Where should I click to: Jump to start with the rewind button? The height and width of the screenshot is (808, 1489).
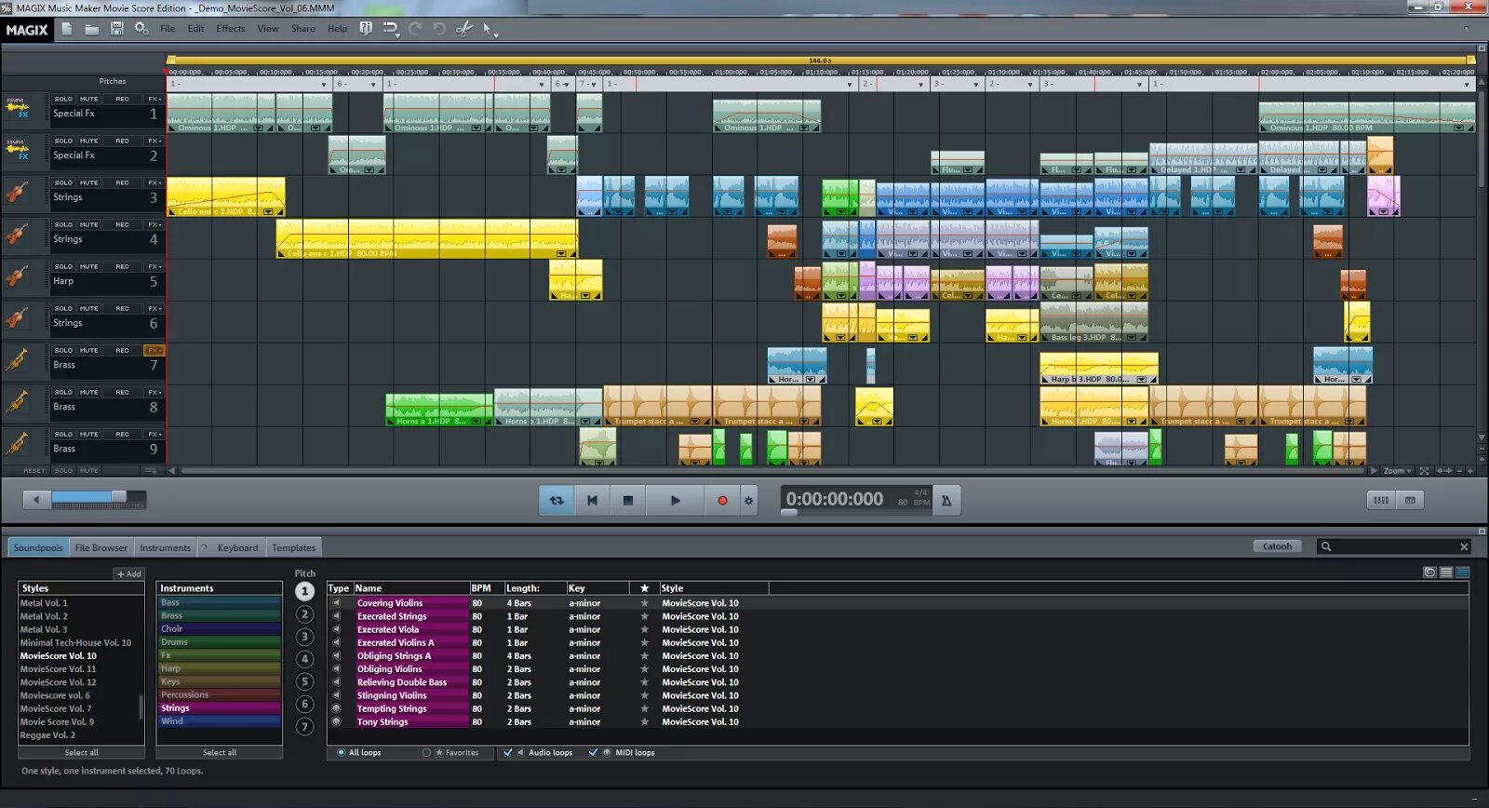tap(592, 500)
